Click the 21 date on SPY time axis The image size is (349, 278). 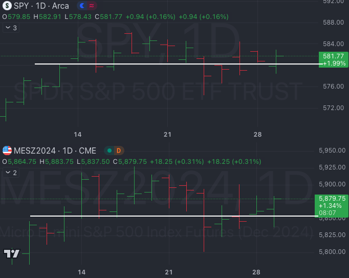click(x=167, y=134)
